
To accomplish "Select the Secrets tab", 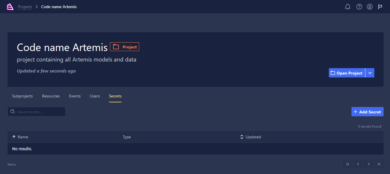I will (x=115, y=96).
